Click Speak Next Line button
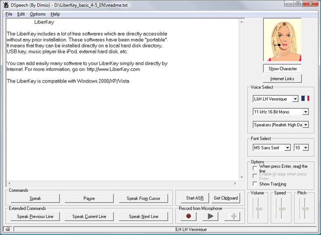 tap(143, 216)
